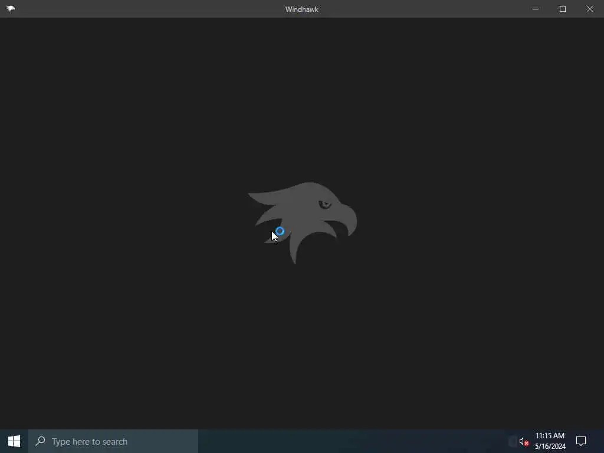Click the Windhawk app icon in title bar
This screenshot has width=604, height=453.
11,9
